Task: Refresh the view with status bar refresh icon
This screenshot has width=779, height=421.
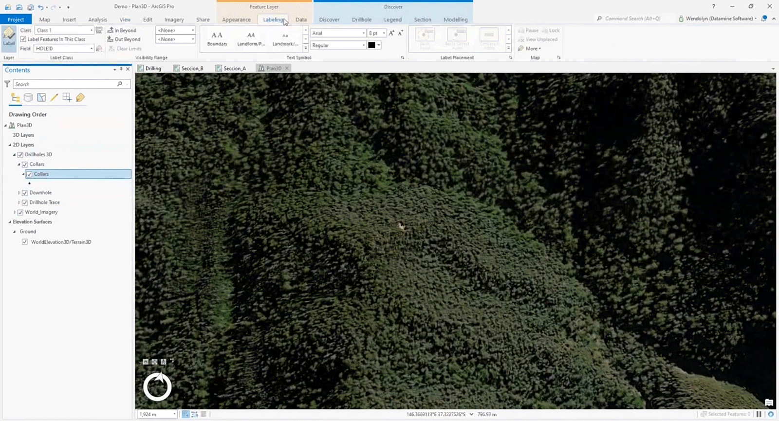Action: (x=771, y=414)
